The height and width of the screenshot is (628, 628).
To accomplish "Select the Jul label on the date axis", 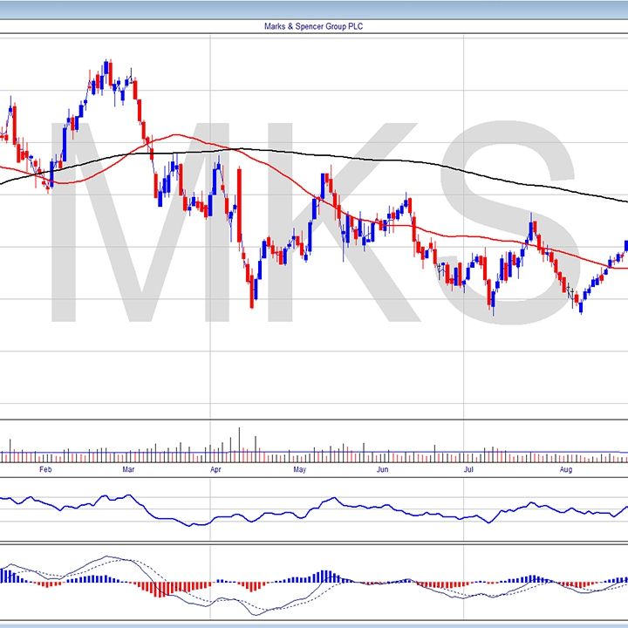I will (468, 469).
